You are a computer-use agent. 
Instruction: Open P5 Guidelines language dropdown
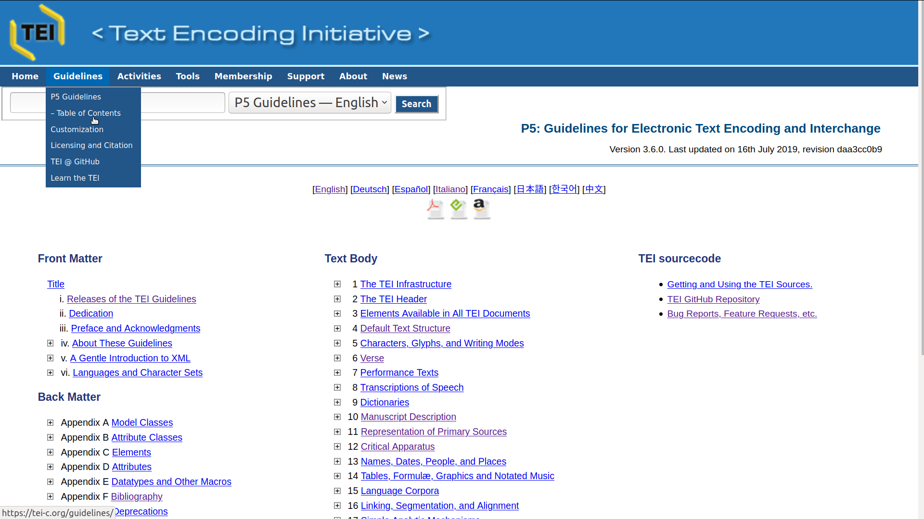pyautogui.click(x=309, y=103)
